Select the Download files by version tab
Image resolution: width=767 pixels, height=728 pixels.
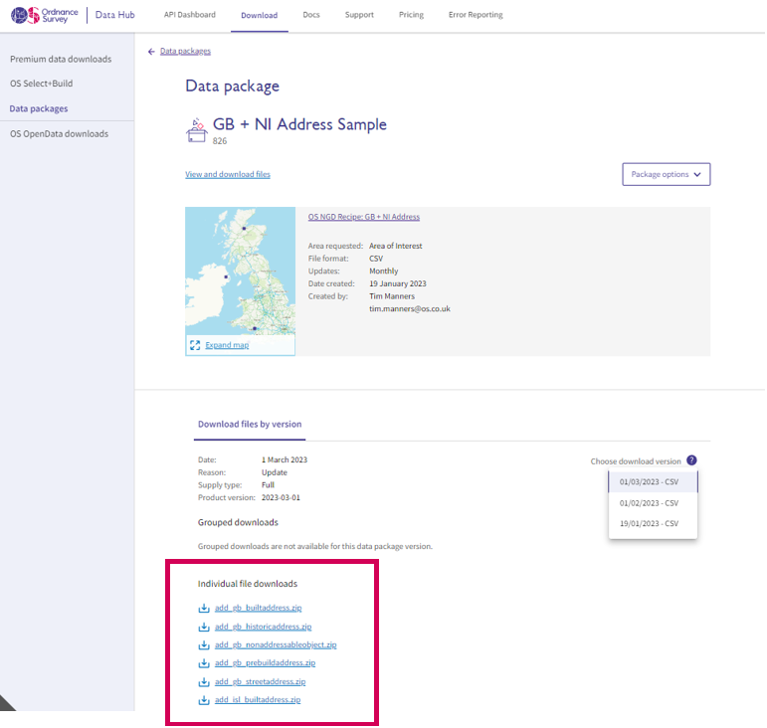[250, 424]
